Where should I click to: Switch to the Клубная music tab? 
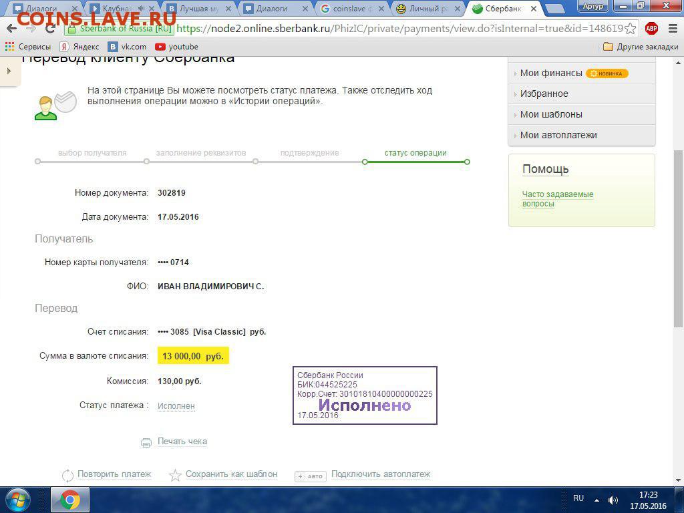click(x=122, y=8)
